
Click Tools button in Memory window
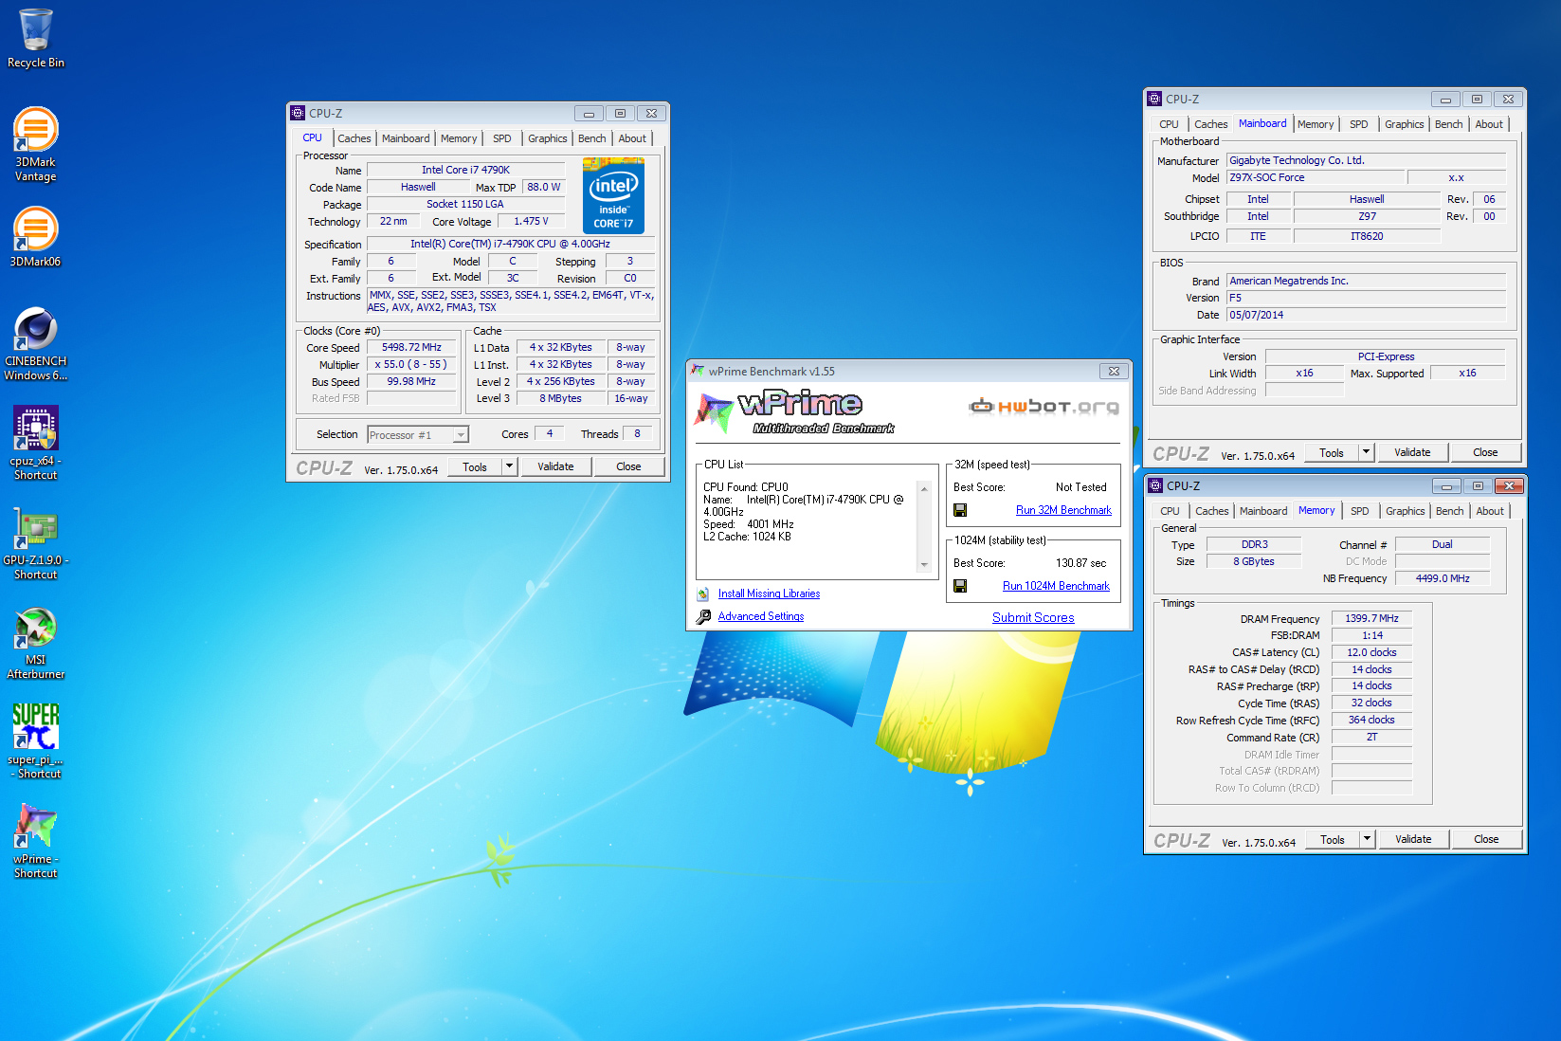coord(1333,839)
